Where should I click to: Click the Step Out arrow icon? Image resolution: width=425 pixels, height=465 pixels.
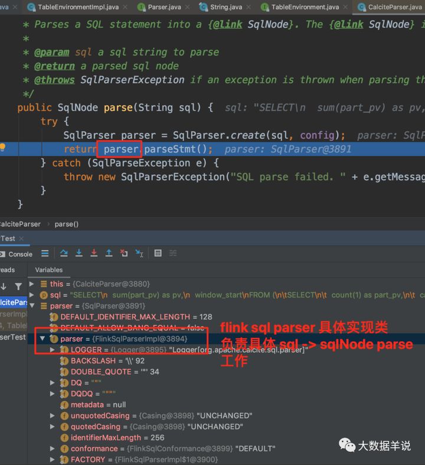click(x=109, y=253)
